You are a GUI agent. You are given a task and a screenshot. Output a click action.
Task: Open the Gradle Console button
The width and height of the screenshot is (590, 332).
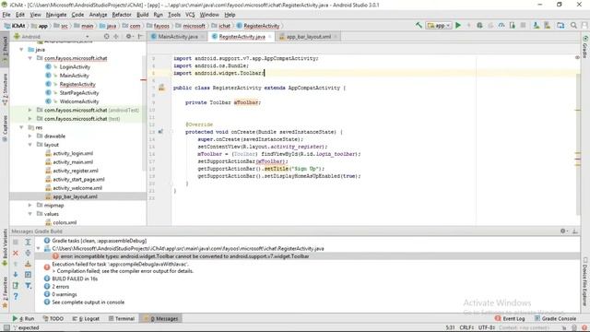point(555,318)
